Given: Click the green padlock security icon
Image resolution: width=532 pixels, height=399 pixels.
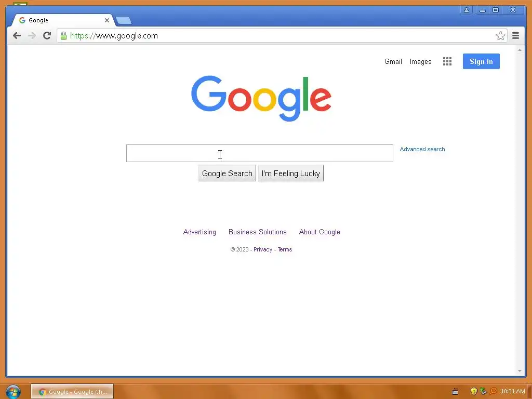Looking at the screenshot, I should [x=63, y=36].
